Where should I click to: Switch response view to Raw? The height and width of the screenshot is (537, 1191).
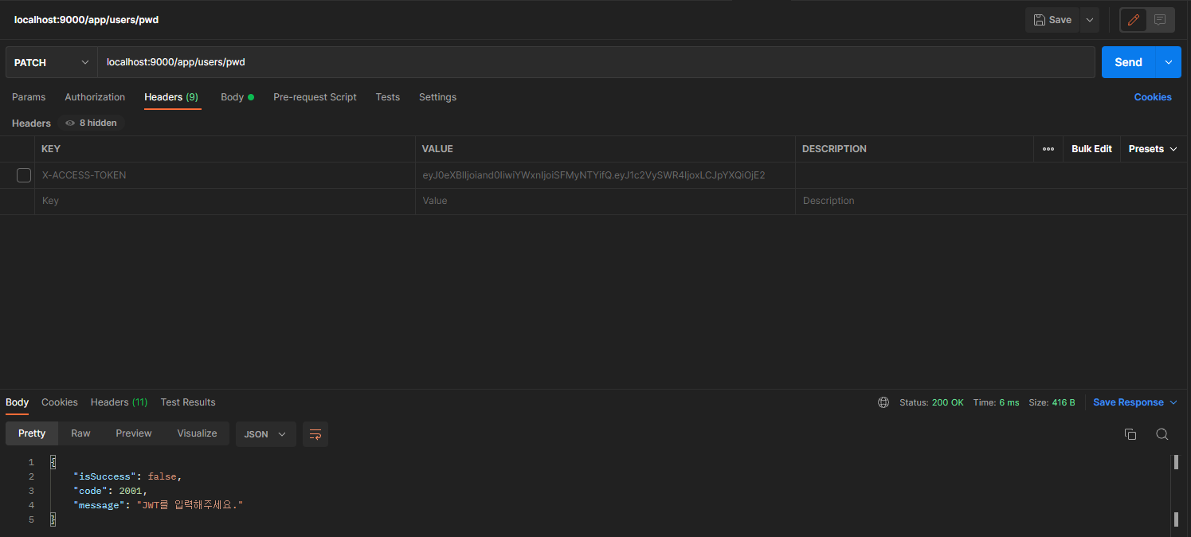tap(80, 433)
